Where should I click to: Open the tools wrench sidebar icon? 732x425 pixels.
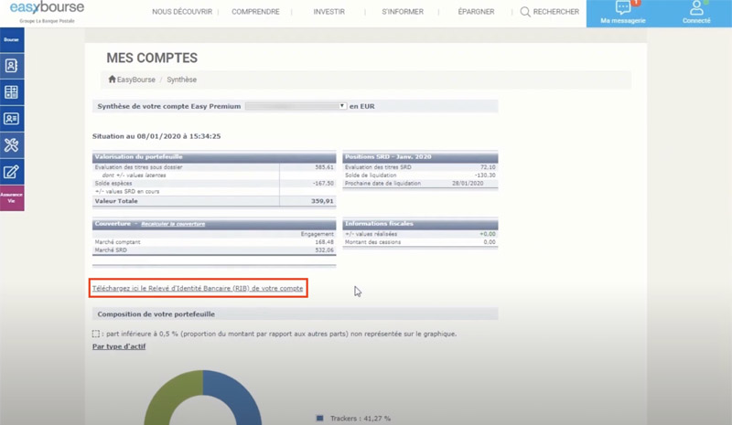12,145
